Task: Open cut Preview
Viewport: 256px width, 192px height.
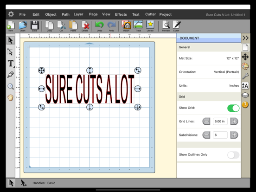Action: click(x=166, y=26)
